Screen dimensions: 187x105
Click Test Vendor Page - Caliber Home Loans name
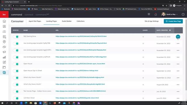tap(37, 91)
